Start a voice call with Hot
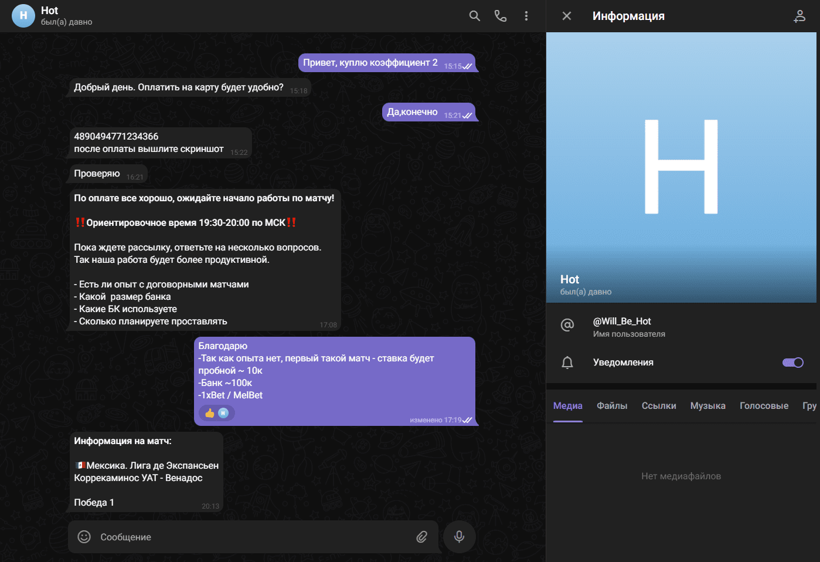Viewport: 820px width, 562px height. point(500,16)
